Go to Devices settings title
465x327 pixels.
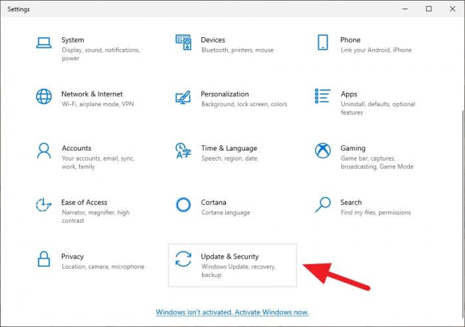click(213, 40)
